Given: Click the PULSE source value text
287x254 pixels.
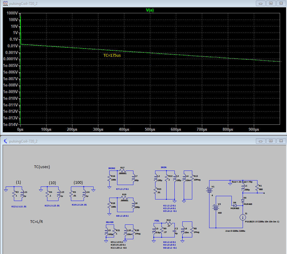Looking at the screenshot, I should point(262,221).
